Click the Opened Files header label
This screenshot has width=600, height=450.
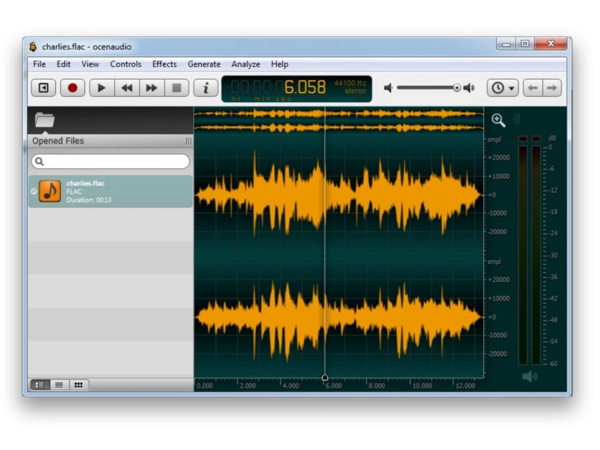click(58, 141)
